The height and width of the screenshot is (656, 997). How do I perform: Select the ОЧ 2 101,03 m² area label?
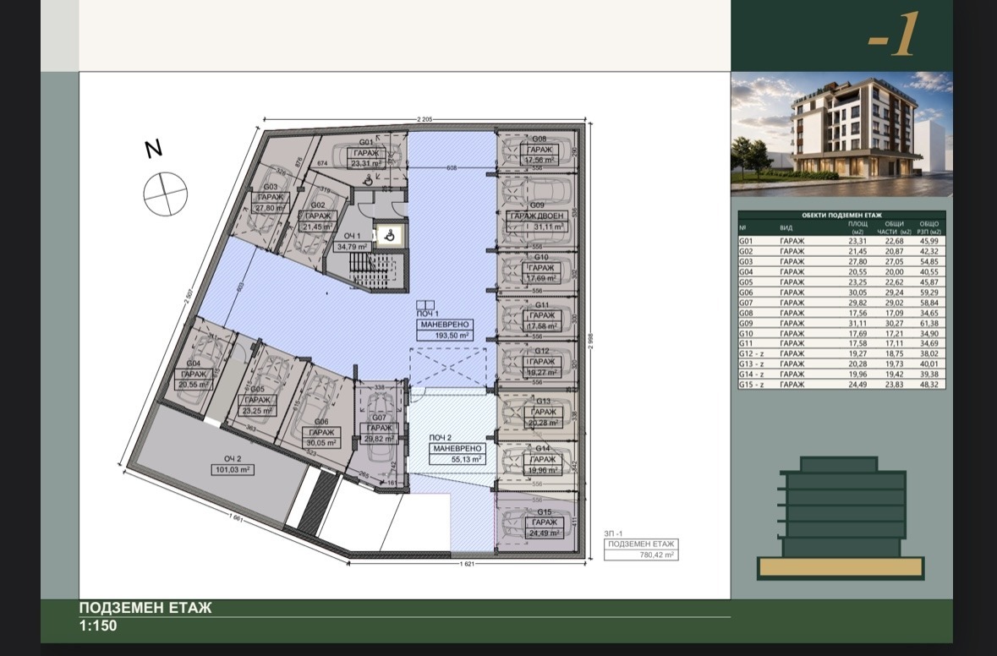point(233,465)
